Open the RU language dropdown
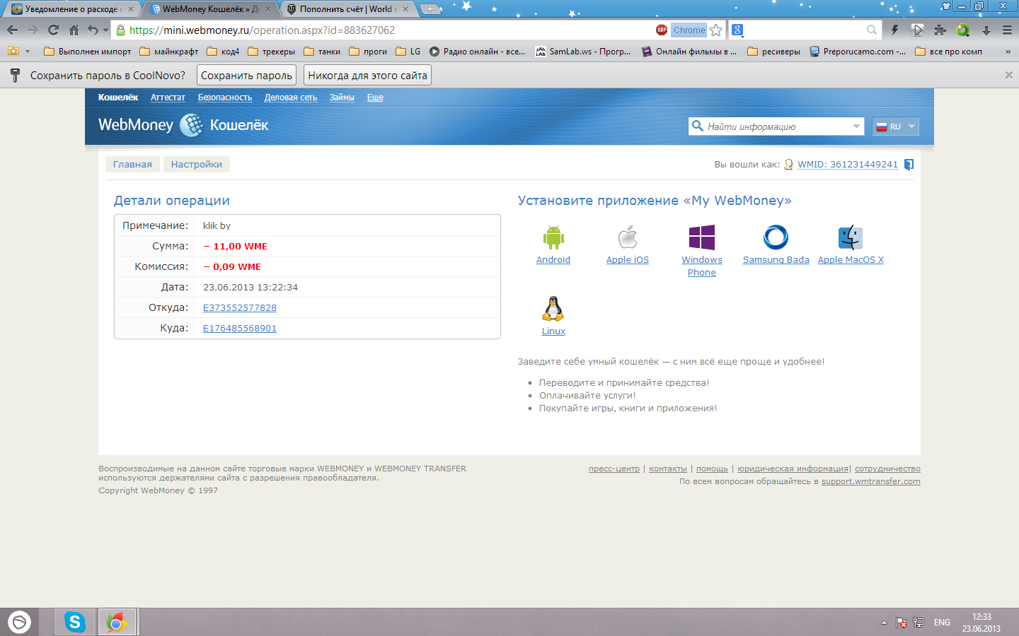This screenshot has height=636, width=1019. coord(896,126)
